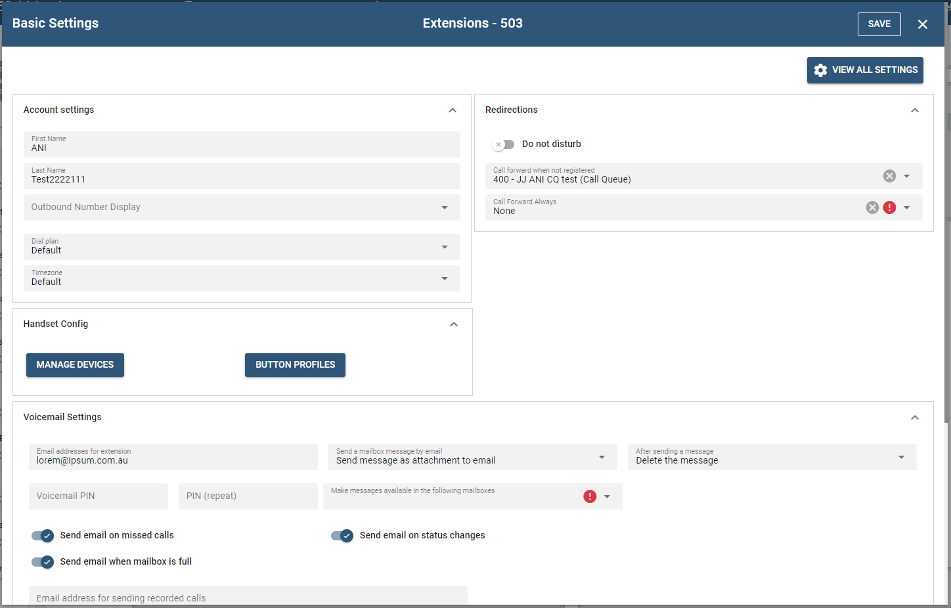This screenshot has height=608, width=951.
Task: Open the After sending a message dropdown
Action: (901, 457)
